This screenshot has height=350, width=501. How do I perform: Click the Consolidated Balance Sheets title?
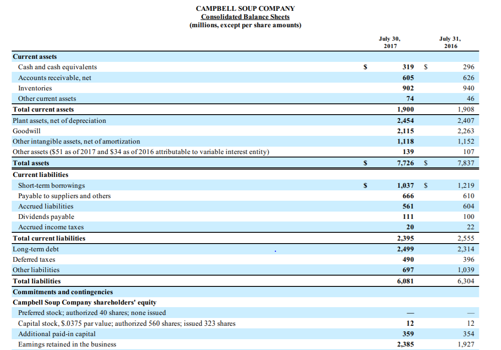(x=245, y=16)
